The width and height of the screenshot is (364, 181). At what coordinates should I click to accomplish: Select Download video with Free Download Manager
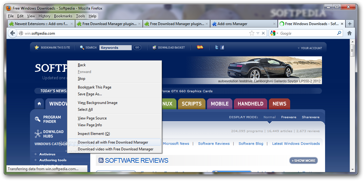tap(114, 149)
